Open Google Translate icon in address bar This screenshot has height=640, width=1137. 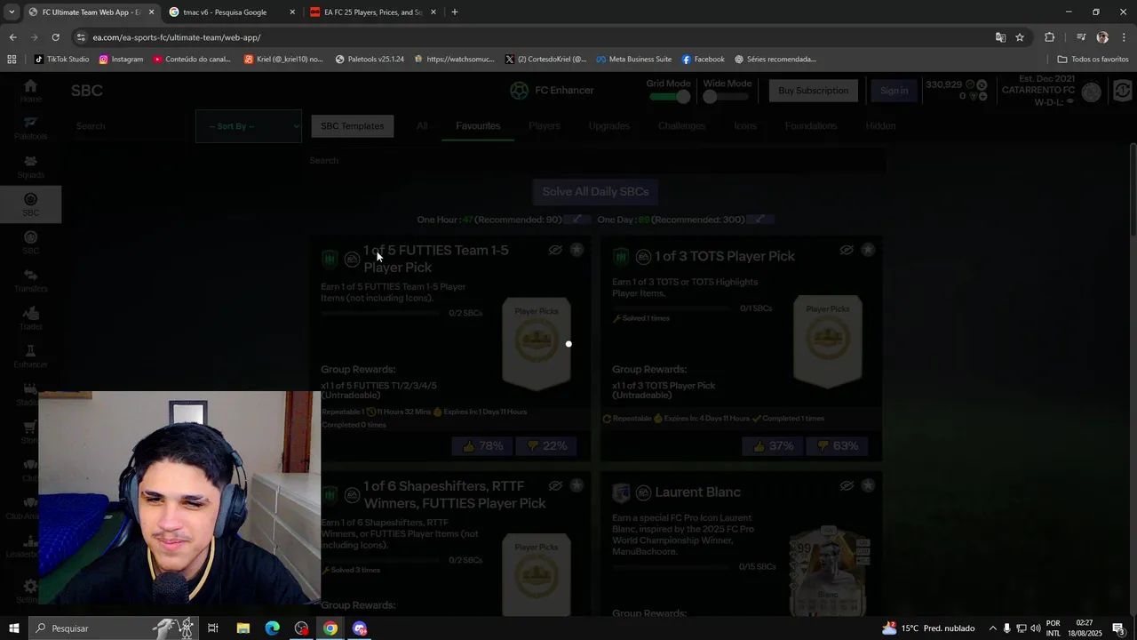point(1000,37)
